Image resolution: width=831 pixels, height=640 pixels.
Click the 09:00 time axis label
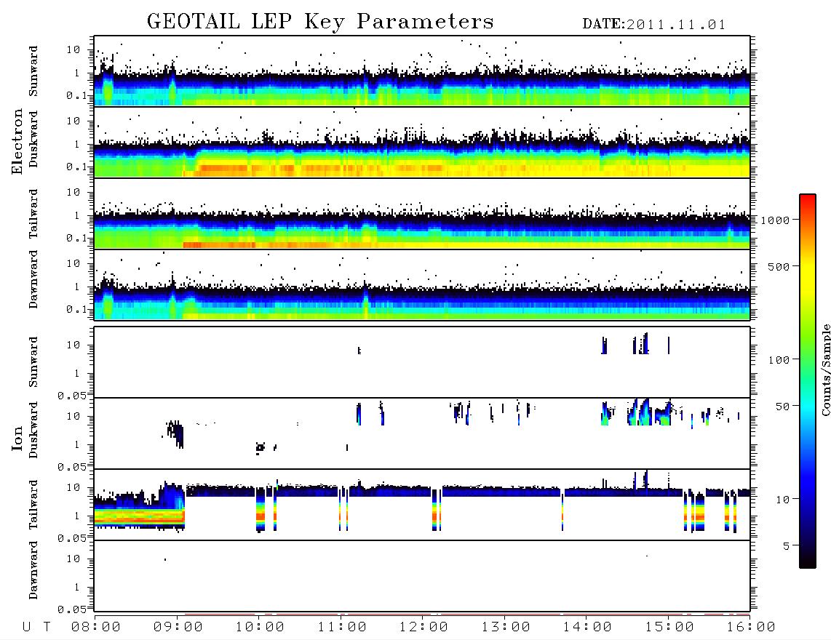pyautogui.click(x=178, y=627)
